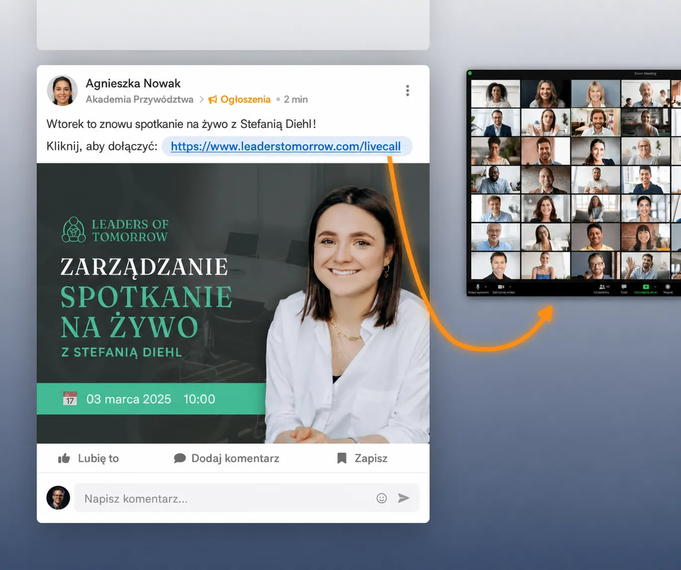Click the Zapisz button

pyautogui.click(x=362, y=458)
